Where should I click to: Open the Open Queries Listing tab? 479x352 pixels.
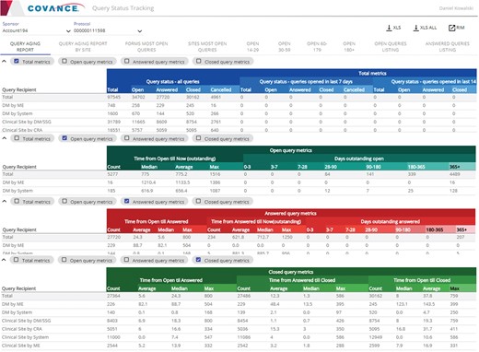click(x=391, y=47)
